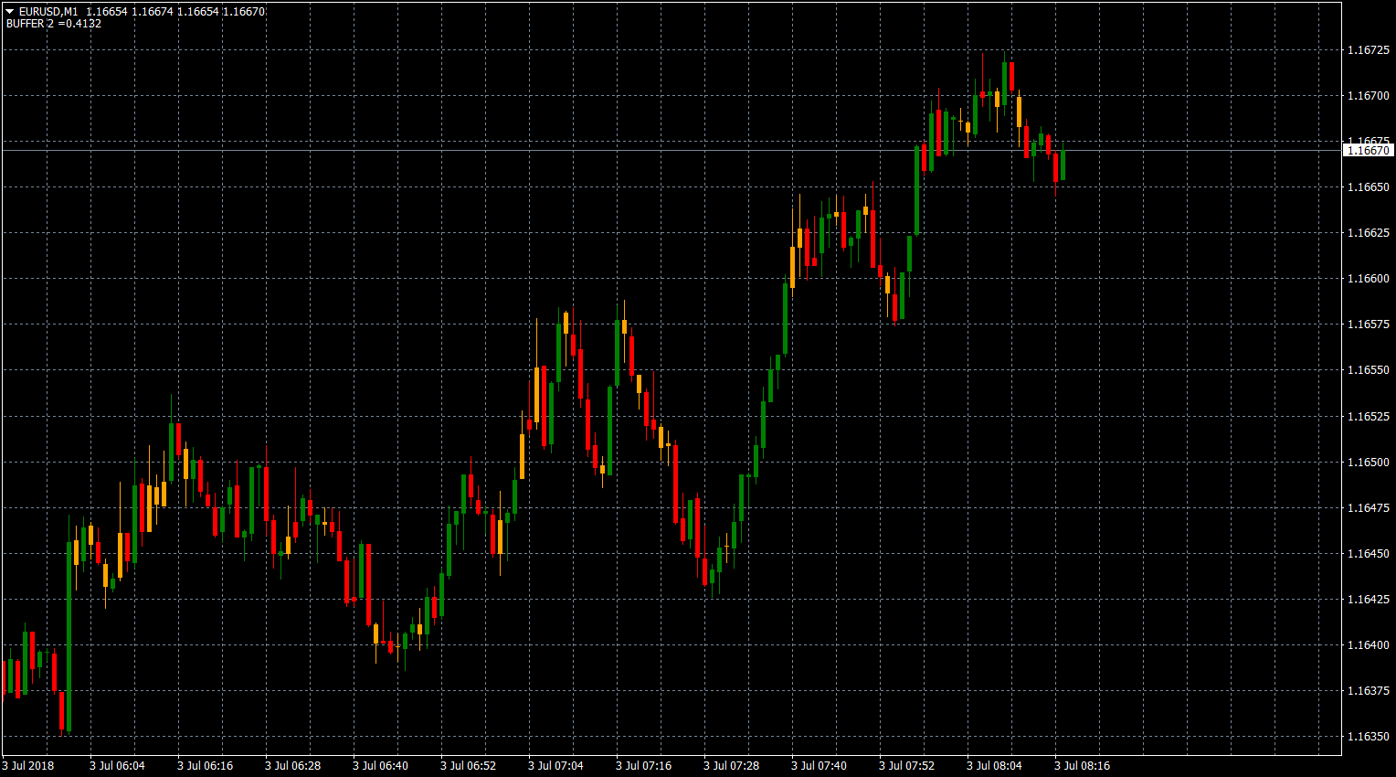Click the 3 Jul 07:28 time label
This screenshot has width=1396, height=777.
(731, 766)
